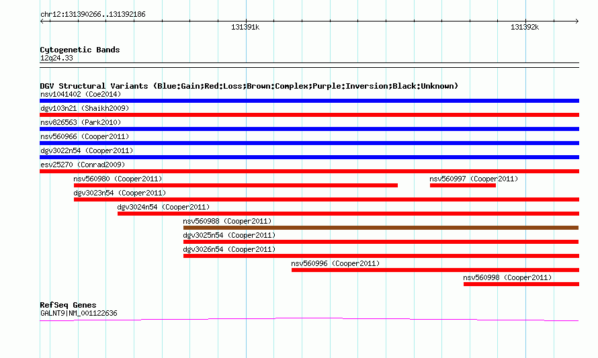Image resolution: width=598 pixels, height=358 pixels.
Task: Click the nsv560998 (Cooper2011) label
Action: 507,277
